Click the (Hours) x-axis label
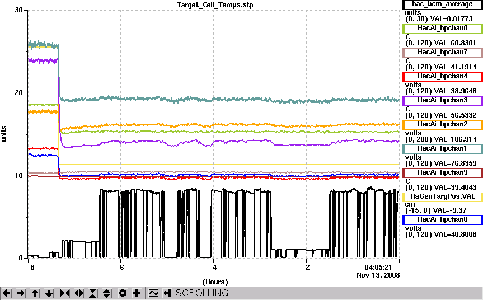 (x=215, y=282)
